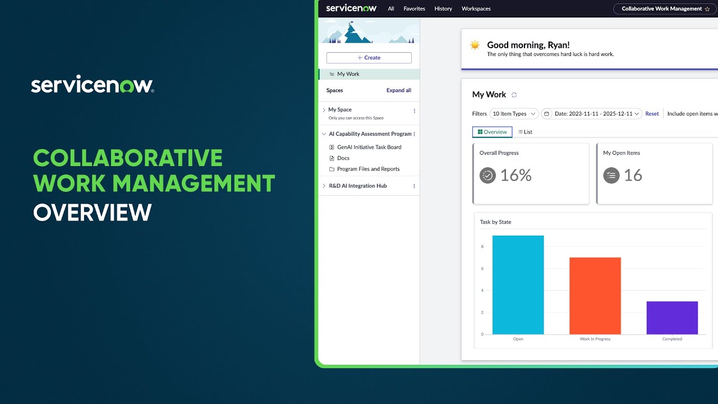The image size is (718, 404).
Task: Expand the My Space tree item
Action: (324, 109)
